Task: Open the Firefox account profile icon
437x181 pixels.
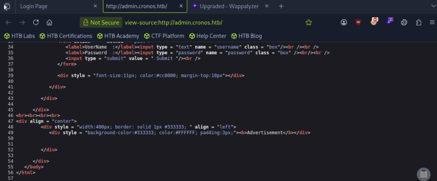Action: pos(344,23)
